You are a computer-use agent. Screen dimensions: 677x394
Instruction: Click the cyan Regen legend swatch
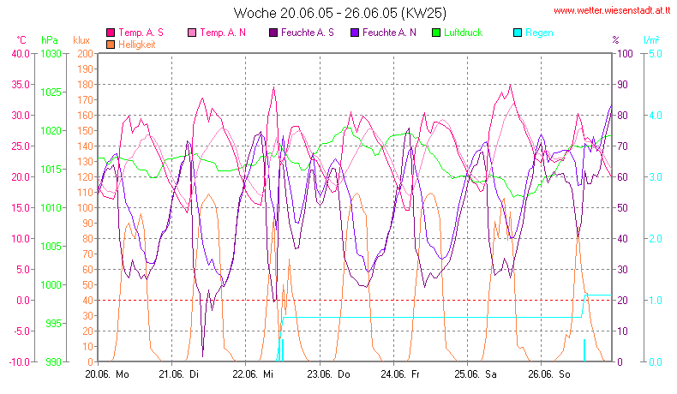tap(516, 33)
